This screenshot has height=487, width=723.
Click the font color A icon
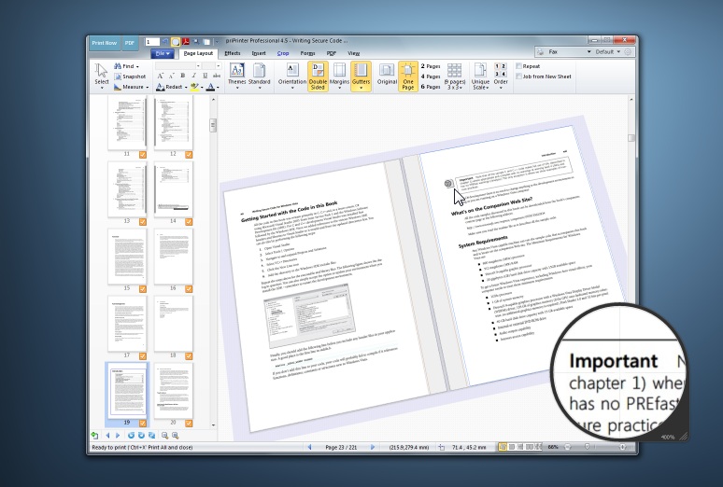click(211, 87)
